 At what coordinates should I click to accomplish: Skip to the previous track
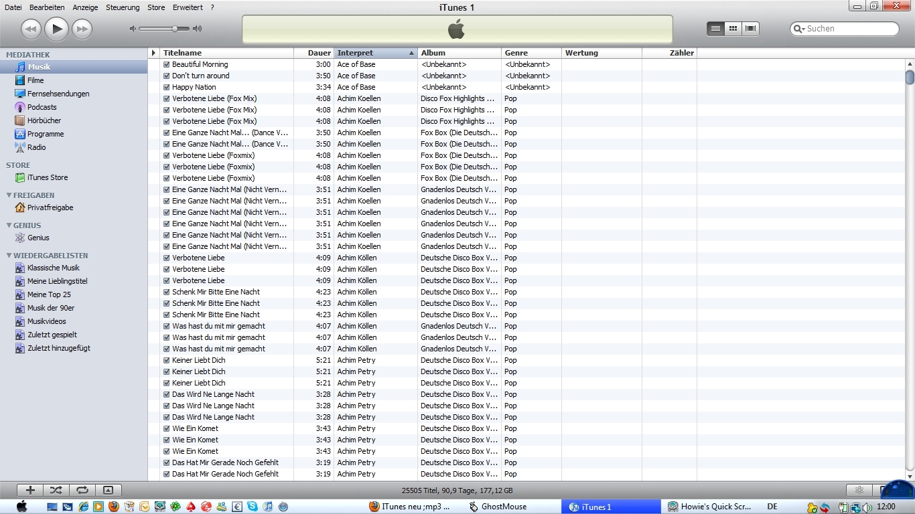click(x=31, y=29)
